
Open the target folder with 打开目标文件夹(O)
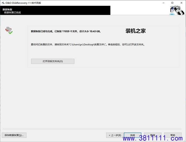(x=53, y=61)
